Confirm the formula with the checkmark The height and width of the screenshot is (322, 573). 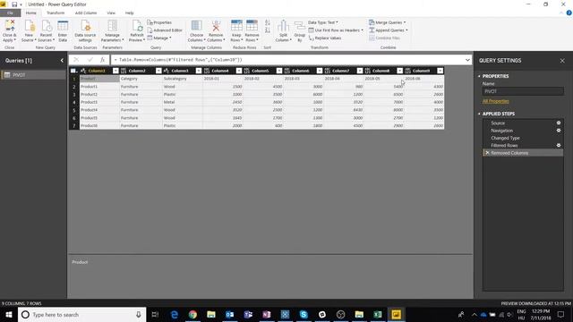(90, 60)
